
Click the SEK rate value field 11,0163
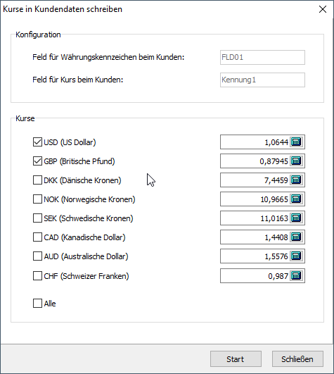255,218
